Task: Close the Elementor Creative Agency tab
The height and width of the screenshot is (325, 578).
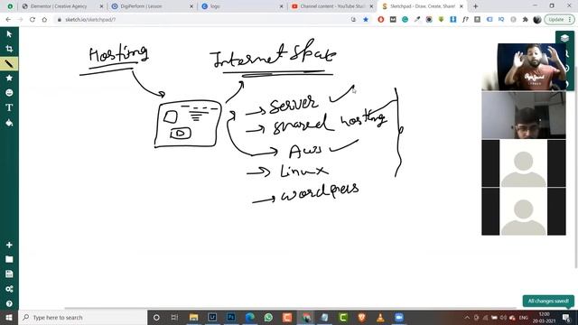Action: [x=102, y=6]
